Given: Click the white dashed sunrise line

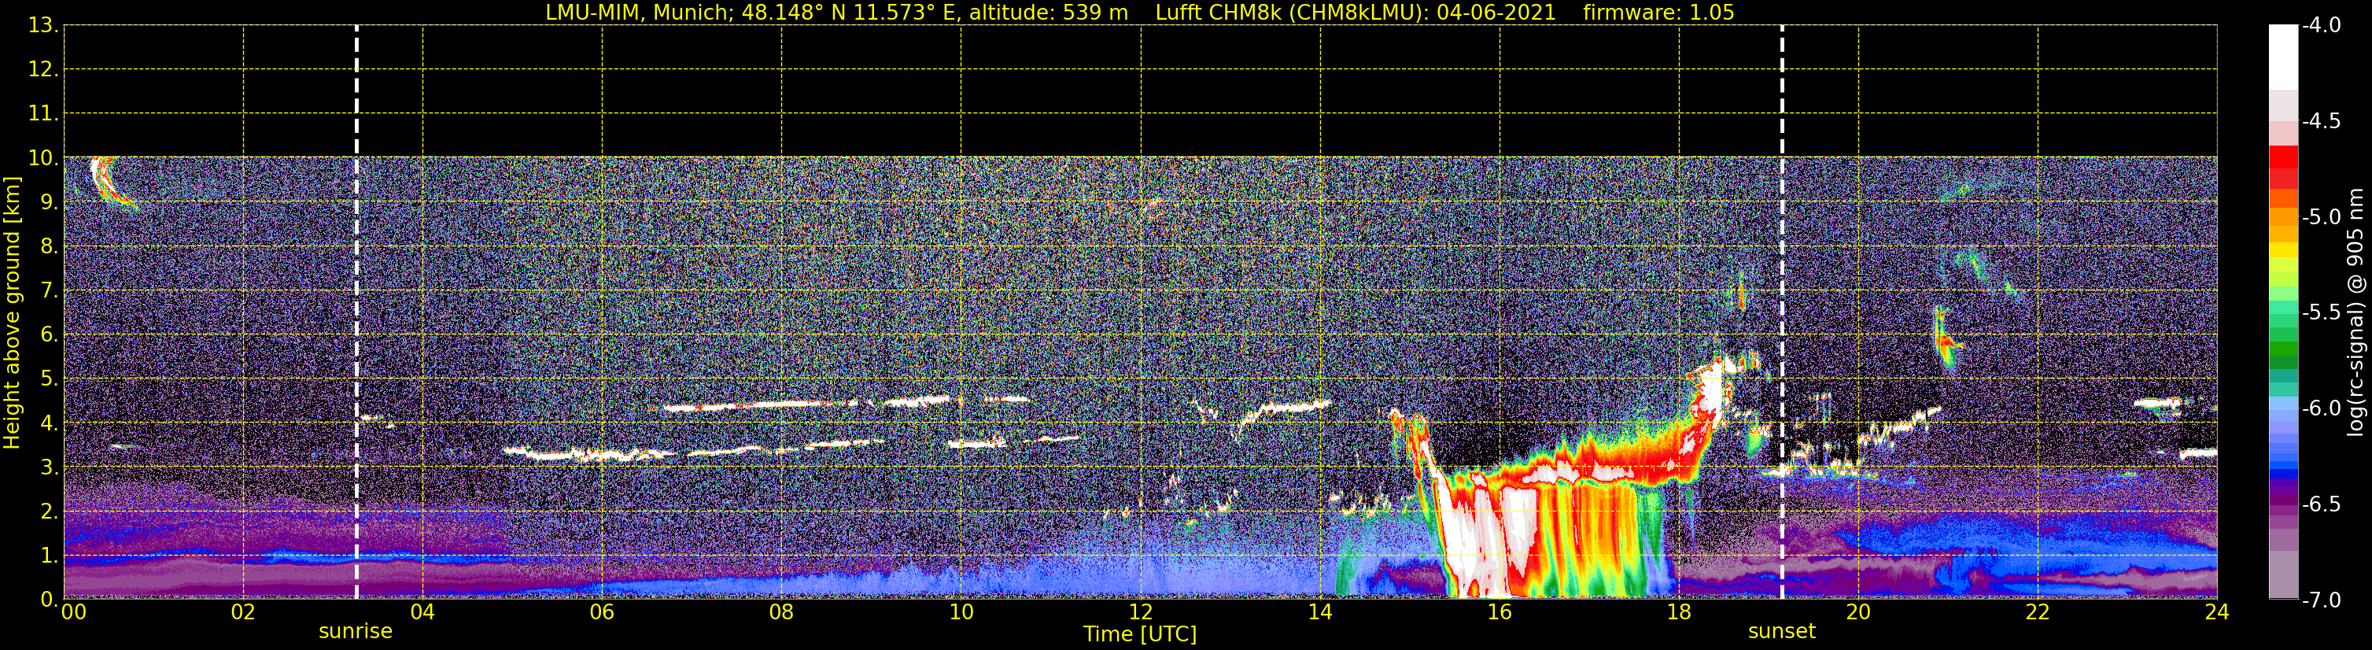Looking at the screenshot, I should [356, 312].
